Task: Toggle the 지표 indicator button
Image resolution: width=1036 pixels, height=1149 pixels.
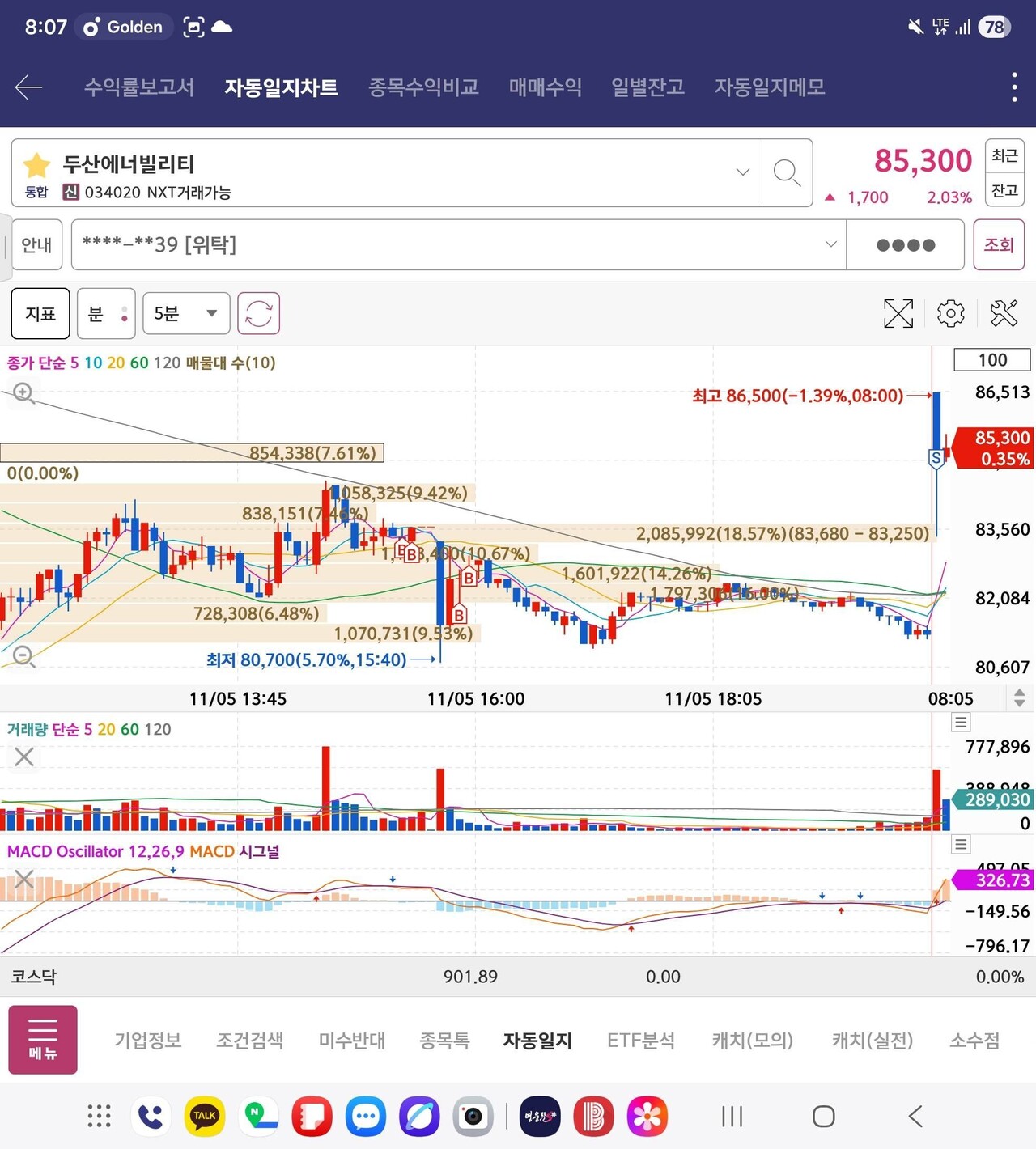Action: (x=40, y=313)
